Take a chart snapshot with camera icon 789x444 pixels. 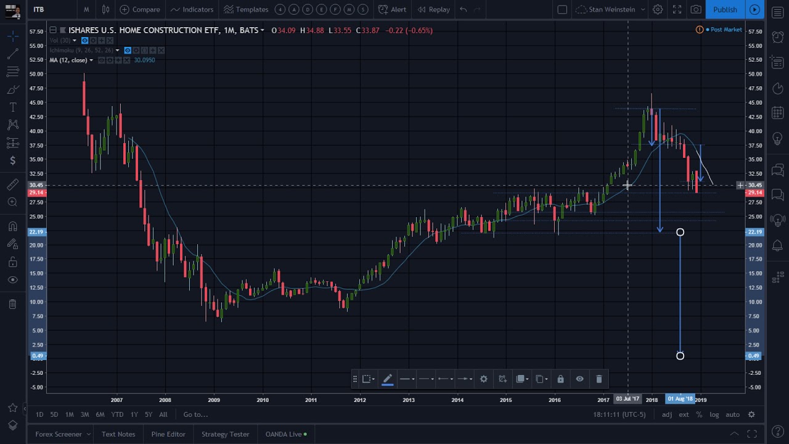click(x=696, y=9)
